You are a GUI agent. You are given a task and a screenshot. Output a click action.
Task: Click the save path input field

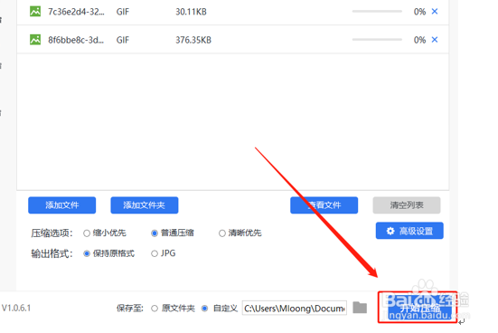(295, 308)
